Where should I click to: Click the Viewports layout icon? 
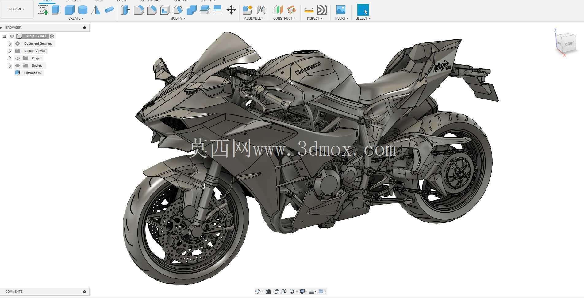click(x=321, y=291)
